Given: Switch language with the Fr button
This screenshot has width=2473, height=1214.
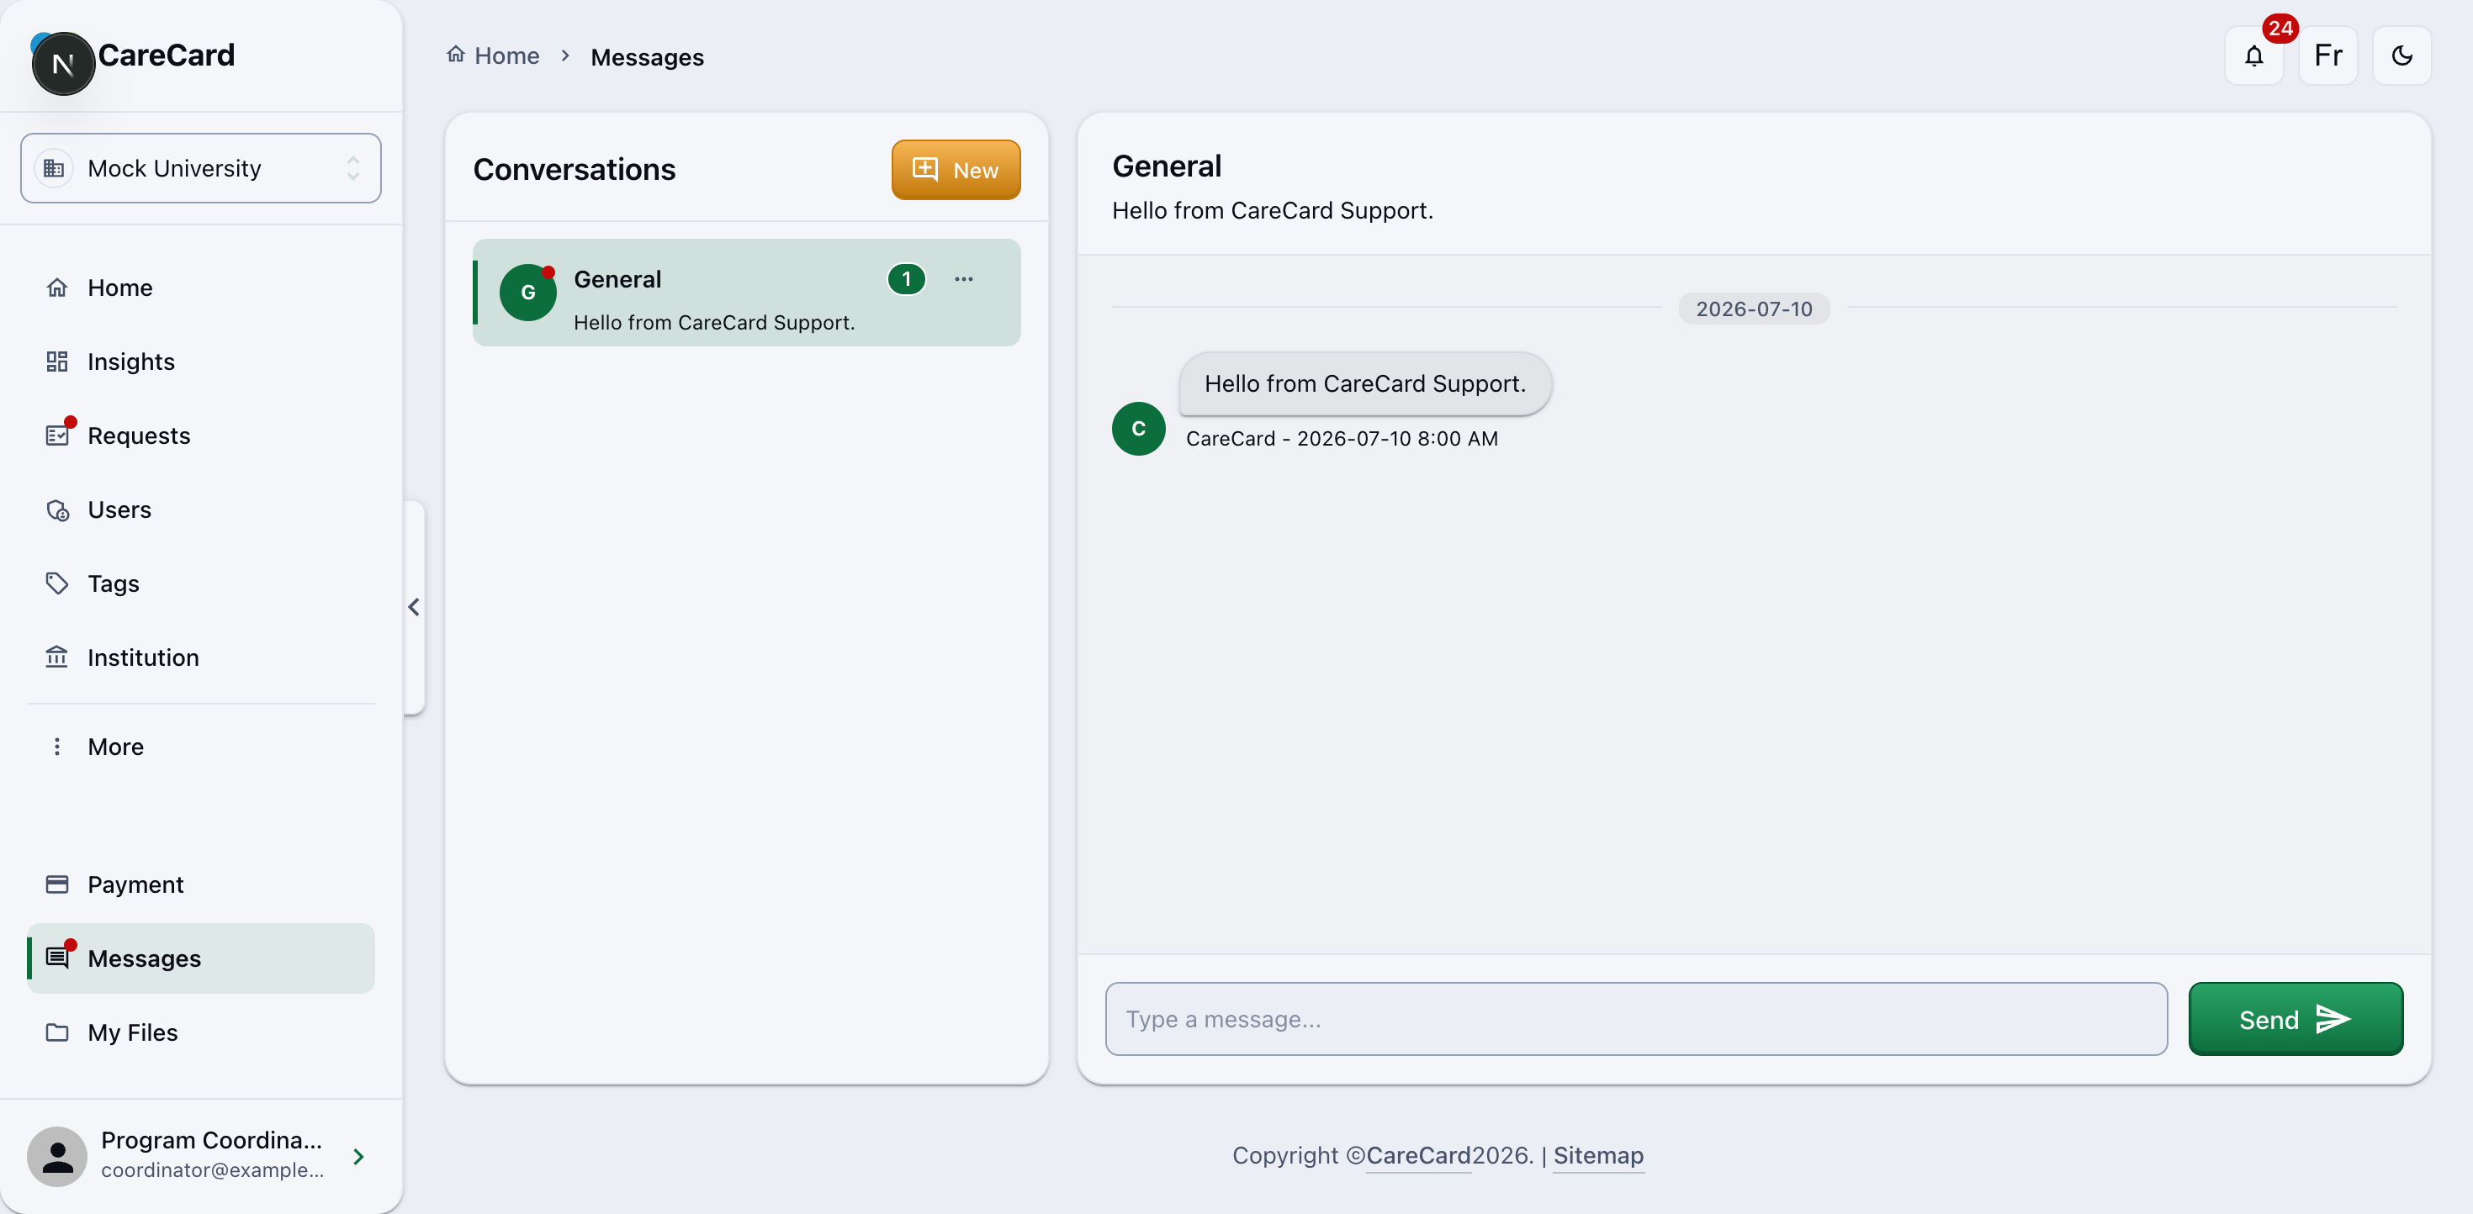Looking at the screenshot, I should 2328,55.
